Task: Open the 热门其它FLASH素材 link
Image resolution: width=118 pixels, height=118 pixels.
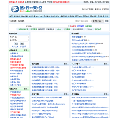Action: 79,90
